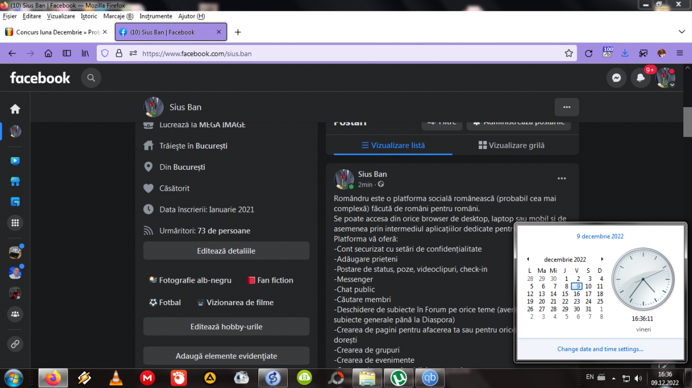Click the Facebook search magnifier icon
This screenshot has height=388, width=692.
point(91,78)
